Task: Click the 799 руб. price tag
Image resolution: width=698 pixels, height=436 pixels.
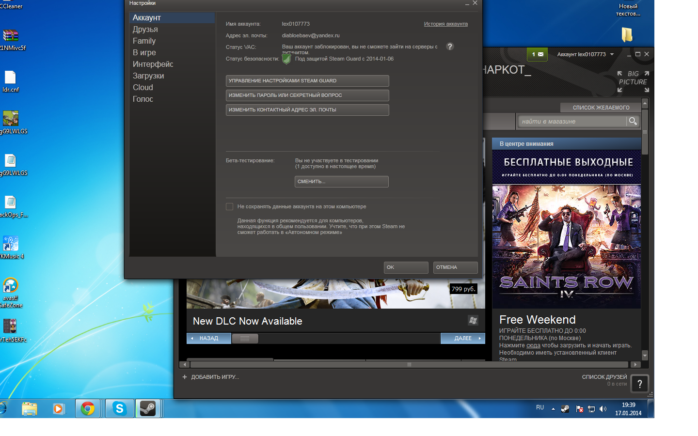Action: click(x=463, y=289)
